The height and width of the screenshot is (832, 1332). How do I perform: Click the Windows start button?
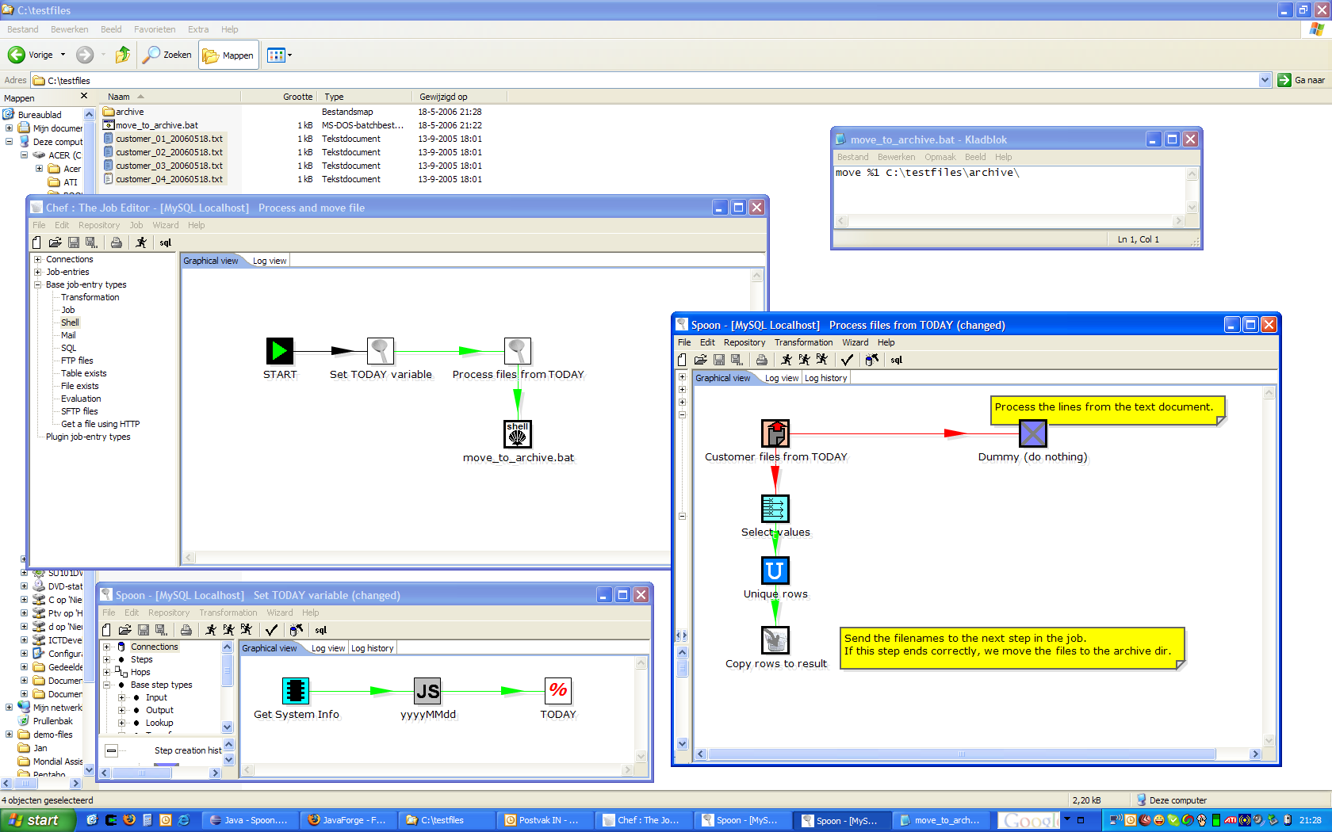point(38,820)
